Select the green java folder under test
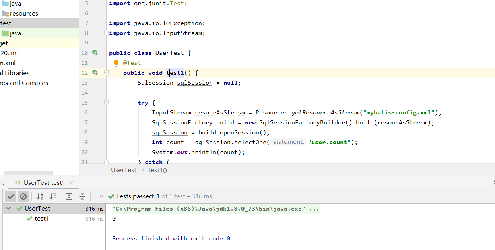495x250 pixels. point(11,33)
